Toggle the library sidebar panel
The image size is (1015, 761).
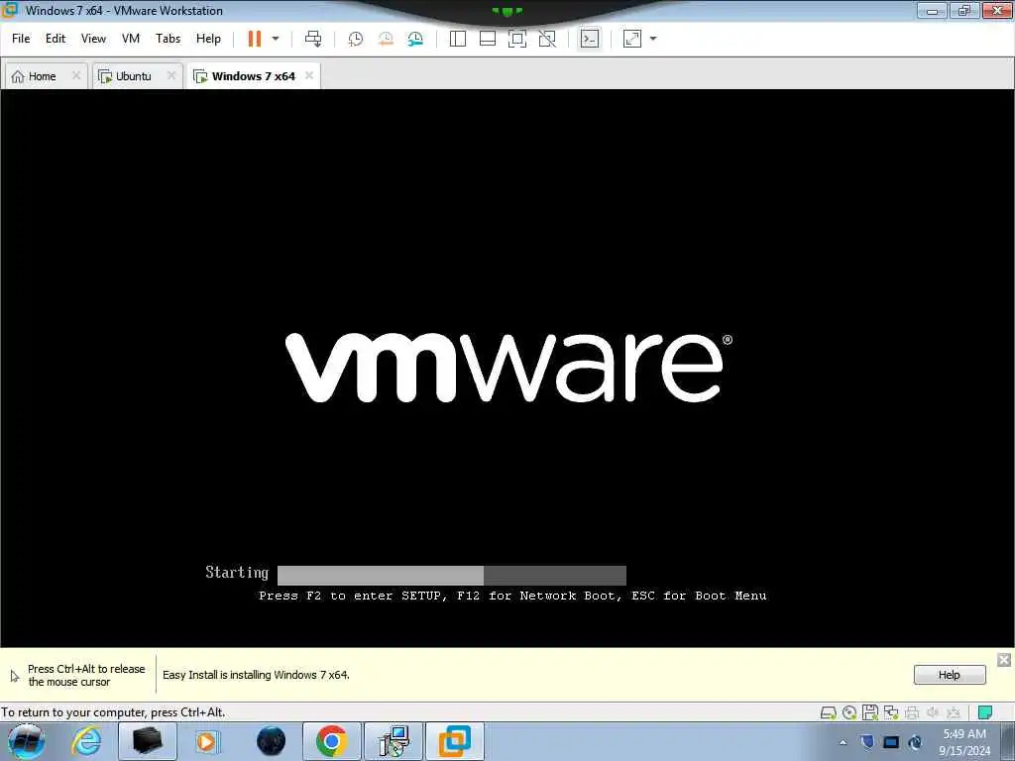click(458, 39)
